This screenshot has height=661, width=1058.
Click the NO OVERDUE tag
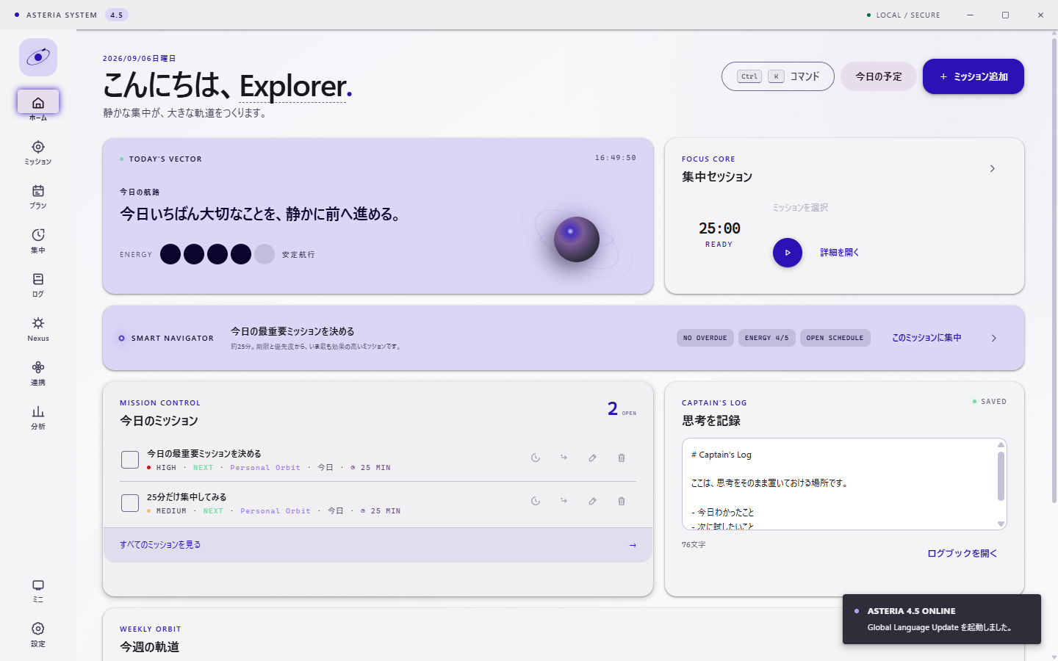tap(705, 338)
